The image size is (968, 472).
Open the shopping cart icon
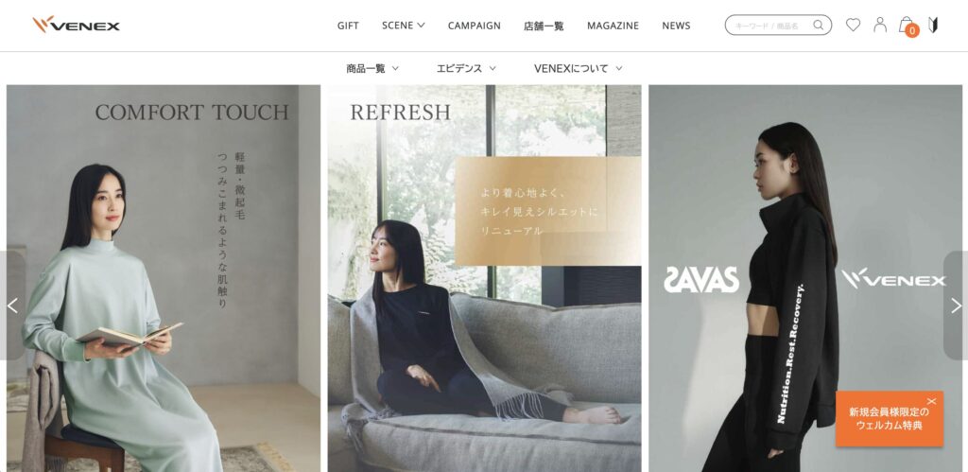tap(907, 26)
